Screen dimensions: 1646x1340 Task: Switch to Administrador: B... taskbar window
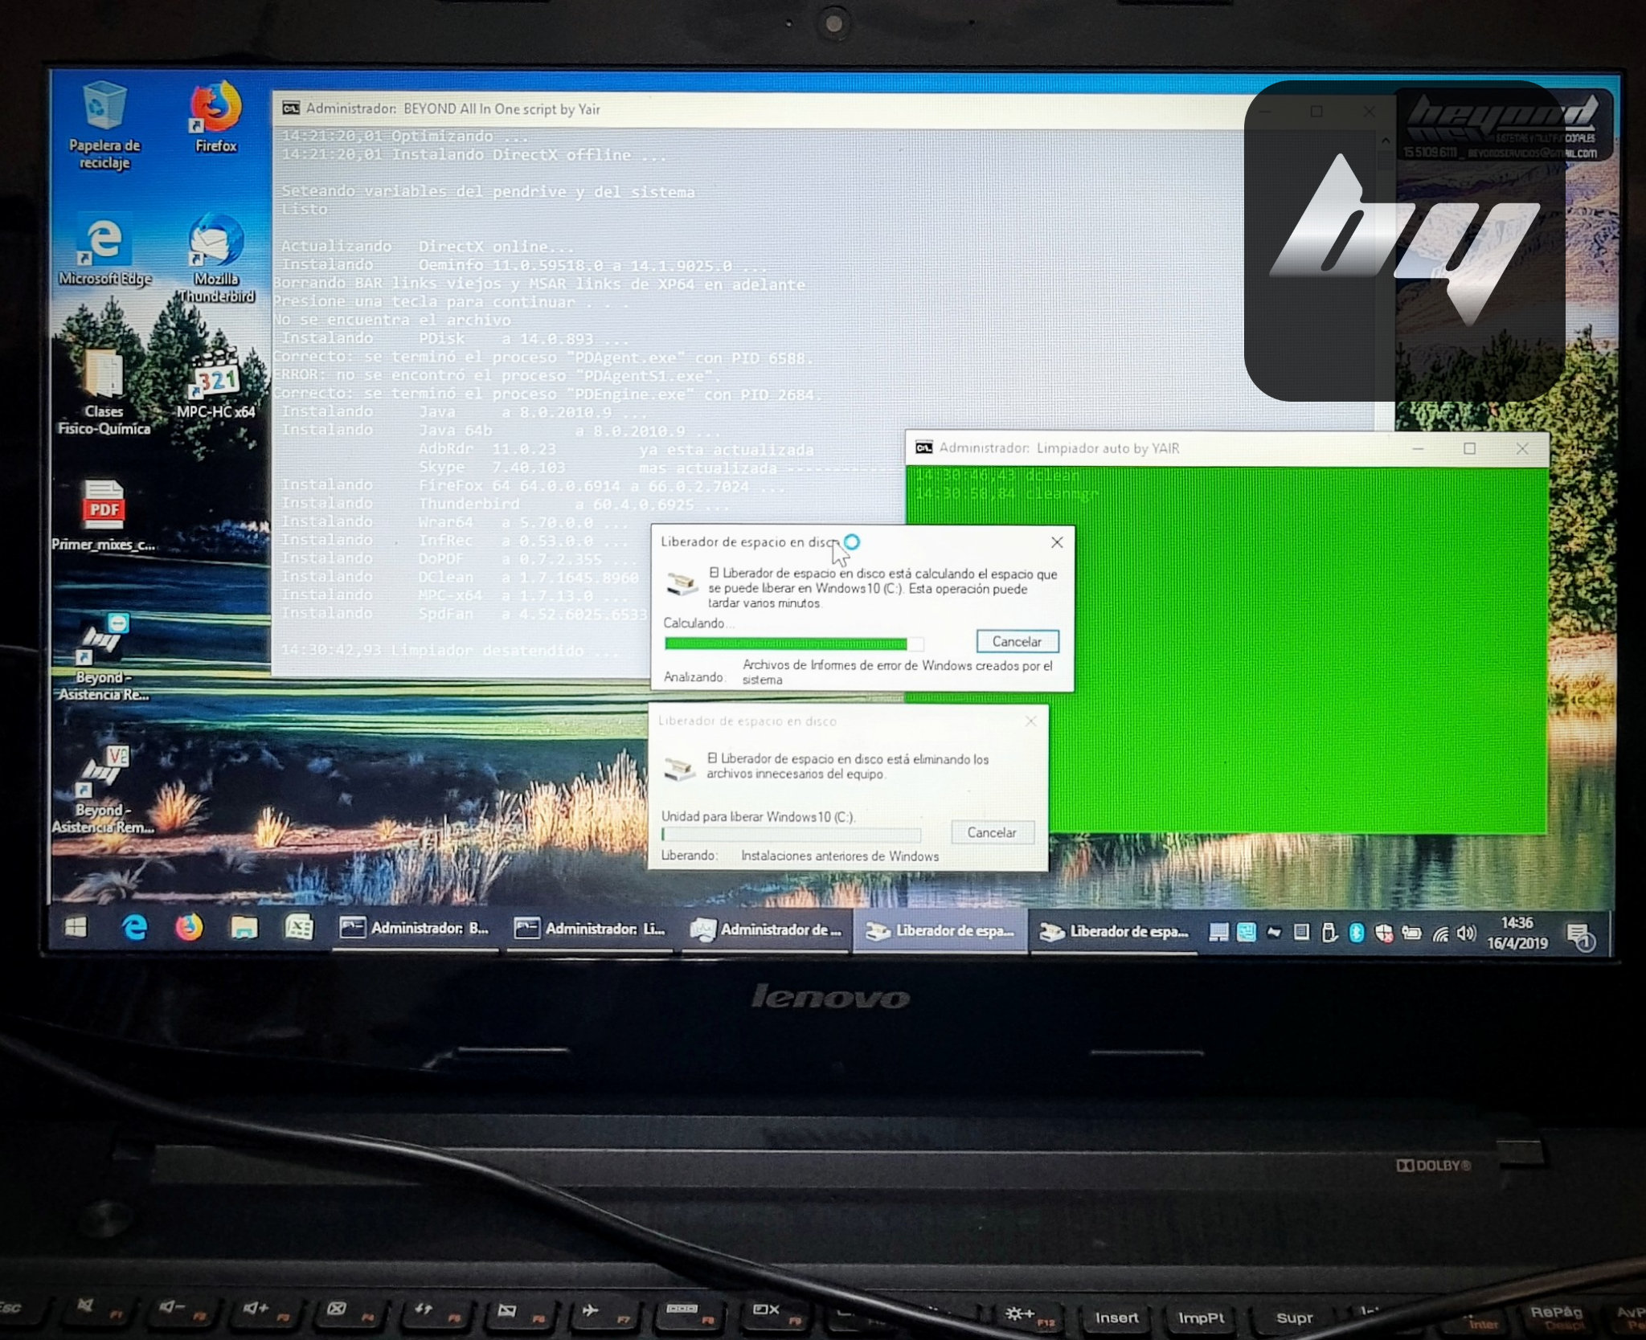[415, 929]
